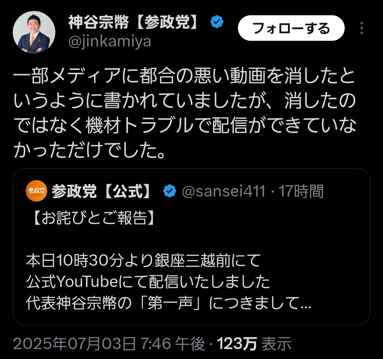Expand truncated quote at trailing ellipsis
Image resolution: width=383 pixels, height=359 pixels.
pyautogui.click(x=305, y=303)
